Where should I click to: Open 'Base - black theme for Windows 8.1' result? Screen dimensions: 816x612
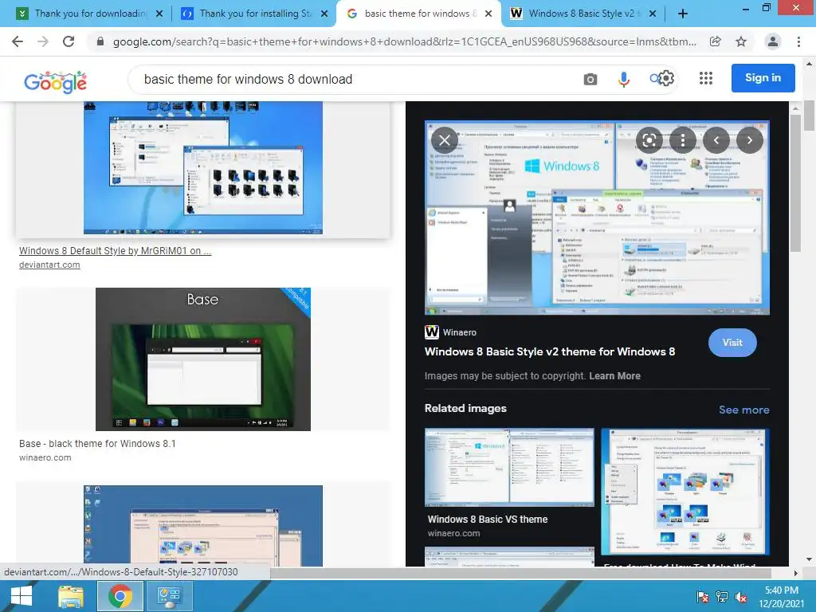pos(97,443)
